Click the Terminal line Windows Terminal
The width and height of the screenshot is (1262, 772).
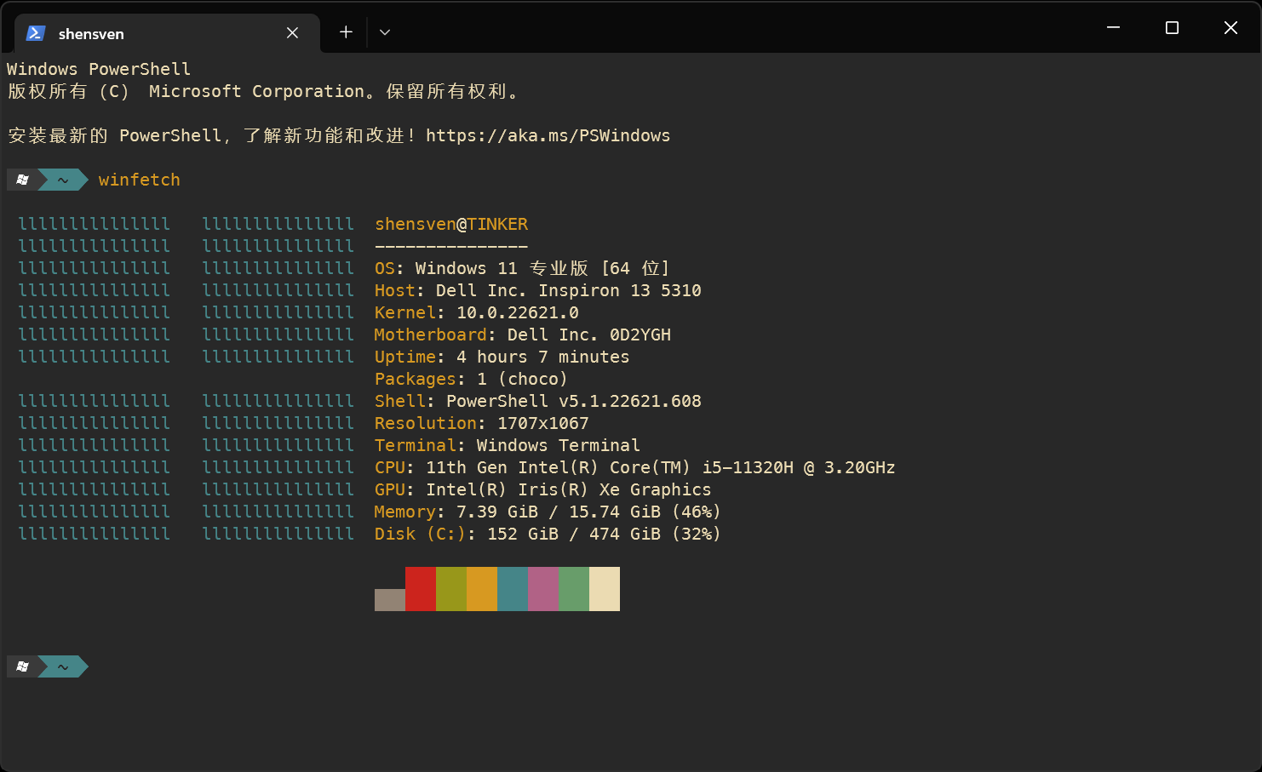click(x=508, y=445)
